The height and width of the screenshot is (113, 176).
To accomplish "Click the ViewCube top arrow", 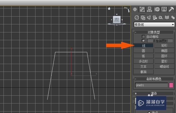I will 117,15.
